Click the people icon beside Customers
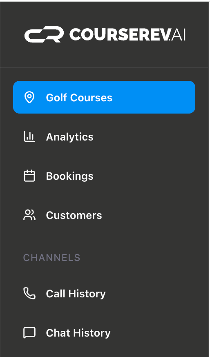Screen dimensions: 210x357 [x=29, y=215]
